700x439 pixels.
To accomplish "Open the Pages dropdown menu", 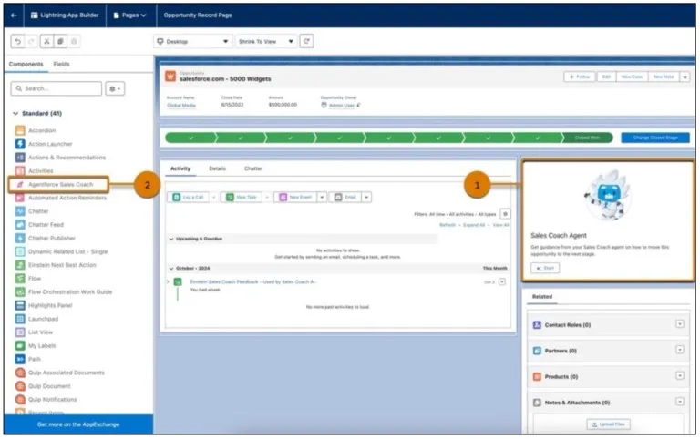I will [130, 15].
